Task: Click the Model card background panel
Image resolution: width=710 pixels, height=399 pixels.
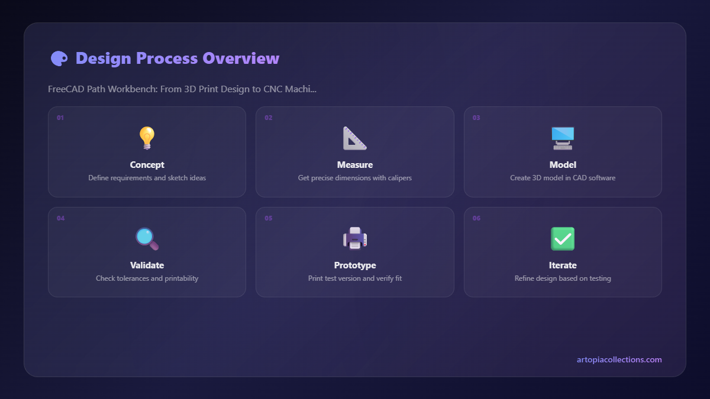Action: (x=563, y=151)
